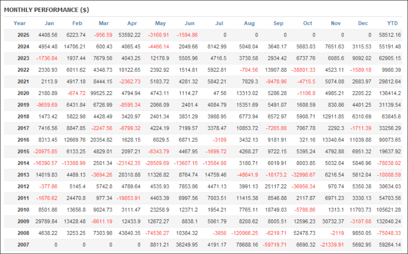Click the -78038.02 YTD value for 2014

tap(389, 163)
